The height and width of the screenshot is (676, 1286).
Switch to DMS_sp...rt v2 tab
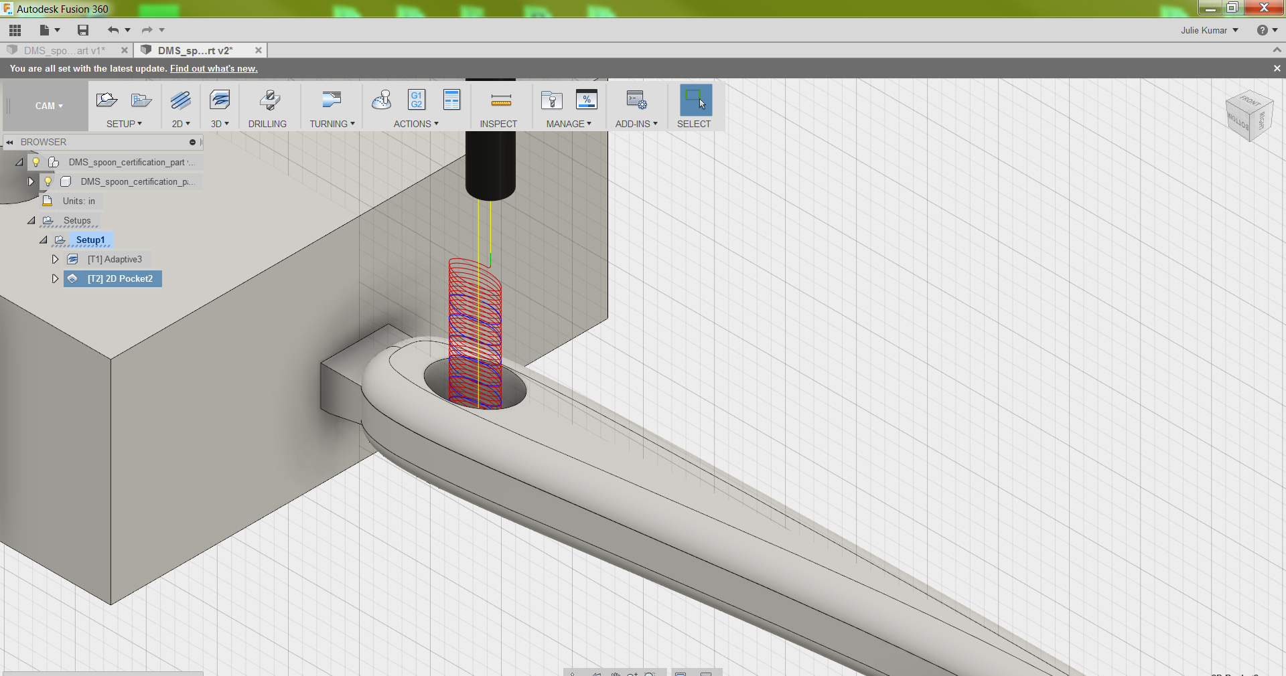tap(196, 50)
